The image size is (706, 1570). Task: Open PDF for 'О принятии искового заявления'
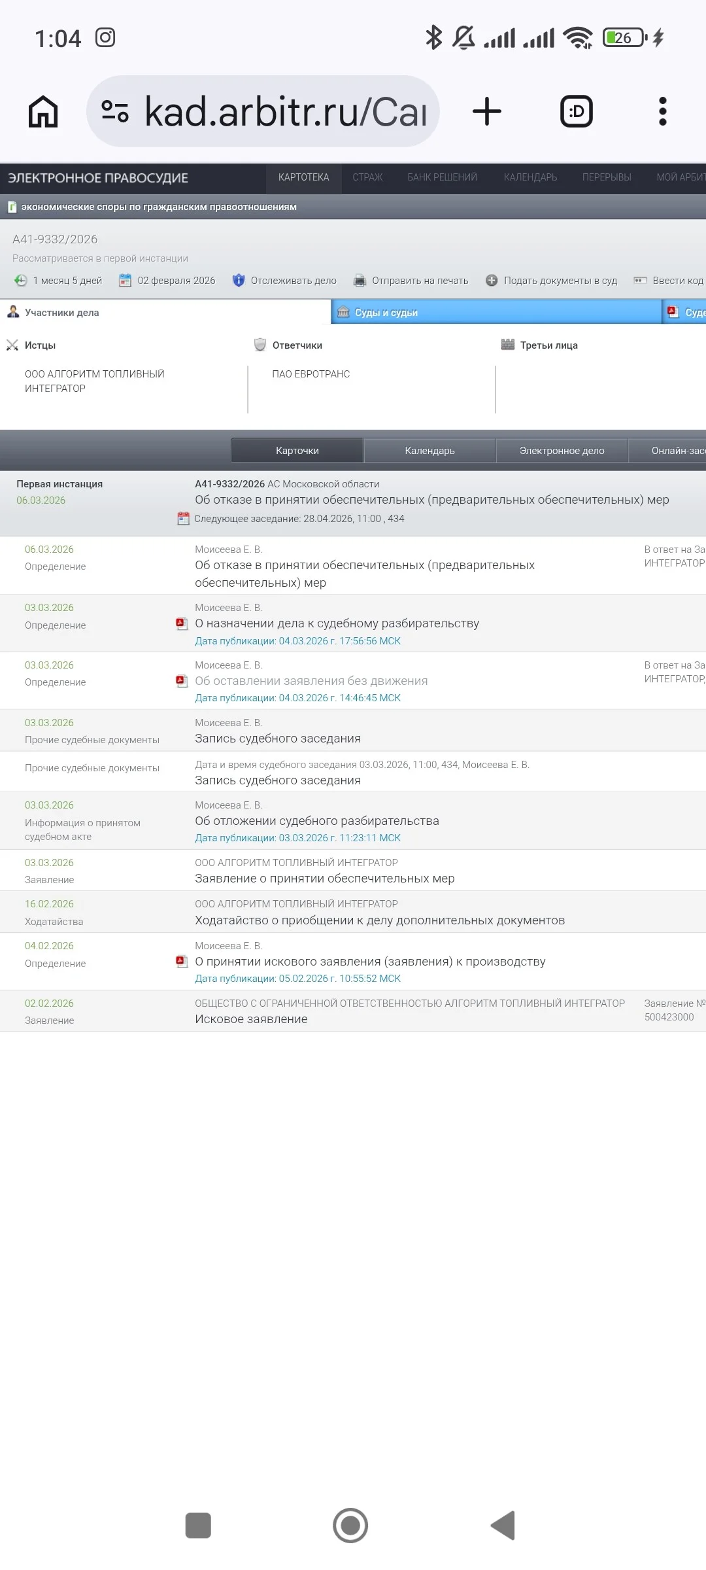point(182,962)
